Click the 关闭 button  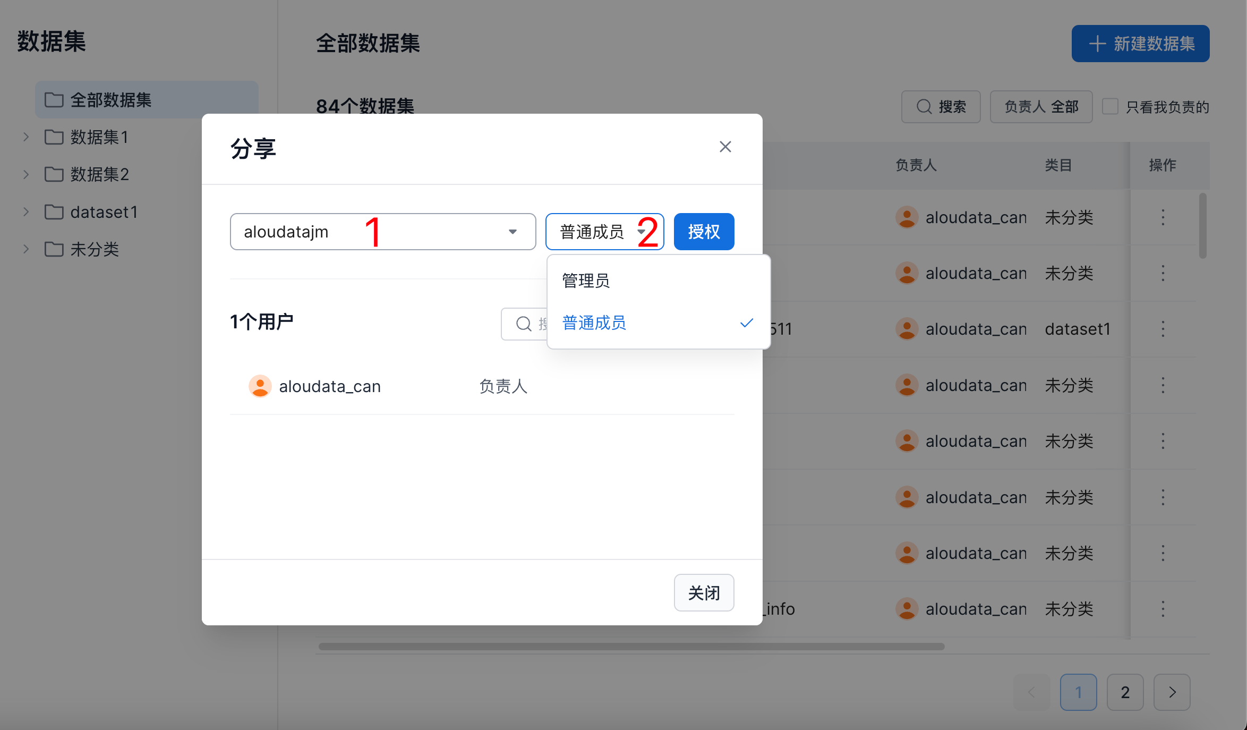(x=704, y=592)
